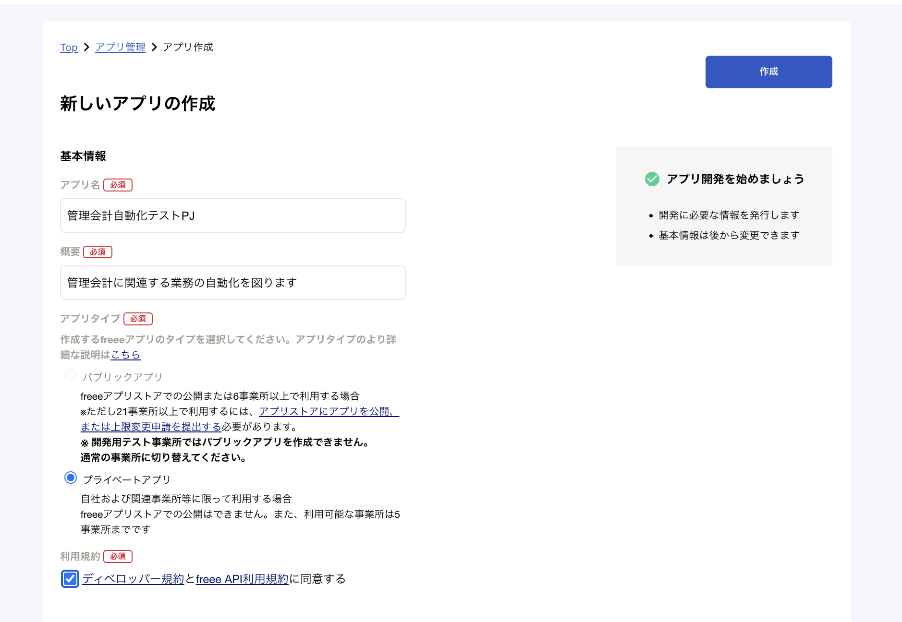The height and width of the screenshot is (622, 902).
Task: Click the 作成 button to create the app
Action: click(768, 72)
